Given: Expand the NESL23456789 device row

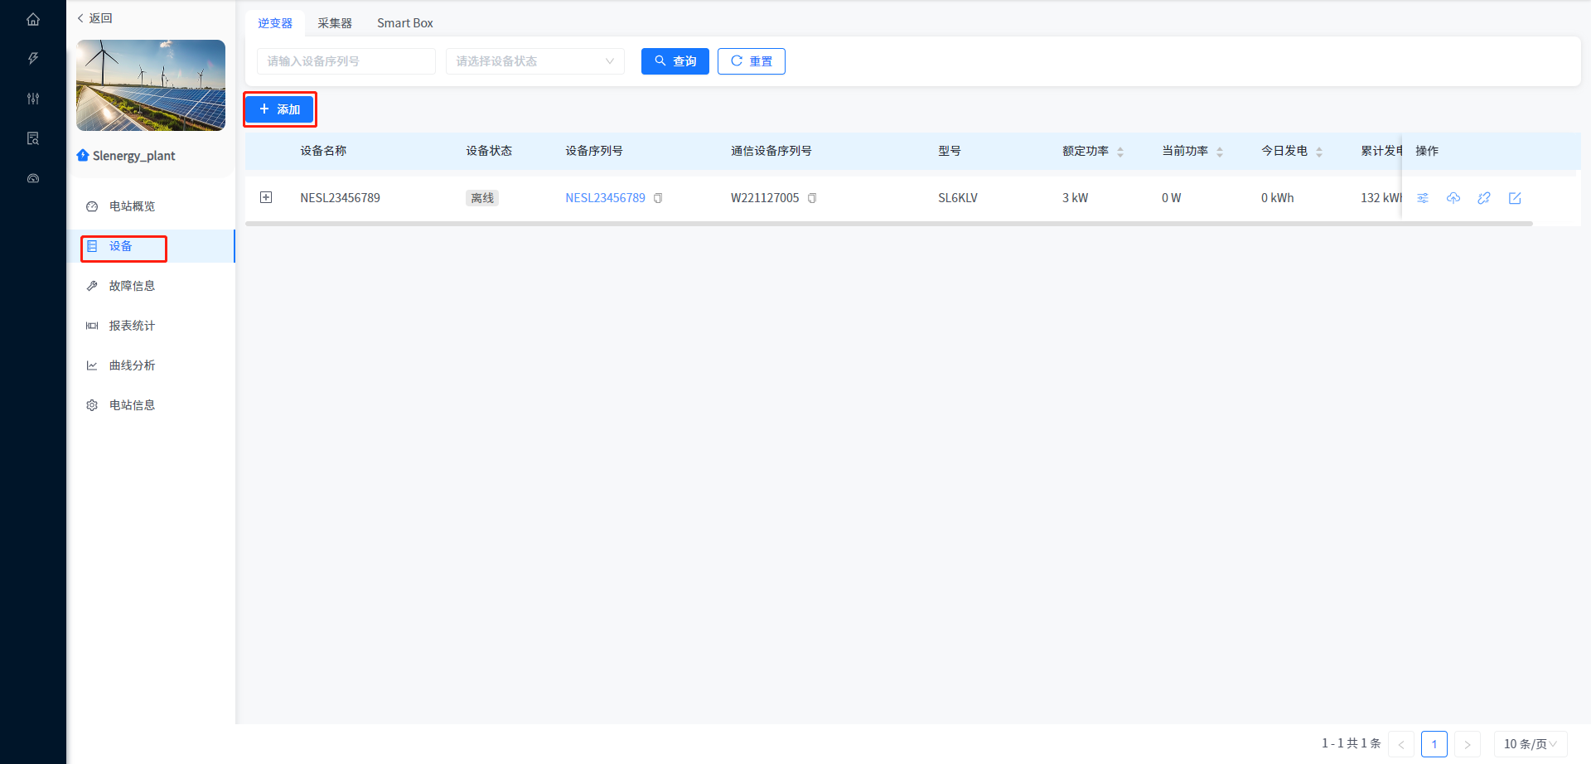Looking at the screenshot, I should click(266, 197).
